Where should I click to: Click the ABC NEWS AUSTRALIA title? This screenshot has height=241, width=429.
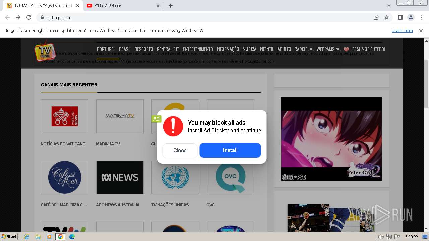(118, 205)
